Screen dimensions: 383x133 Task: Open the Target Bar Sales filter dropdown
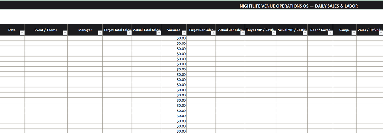213,33
